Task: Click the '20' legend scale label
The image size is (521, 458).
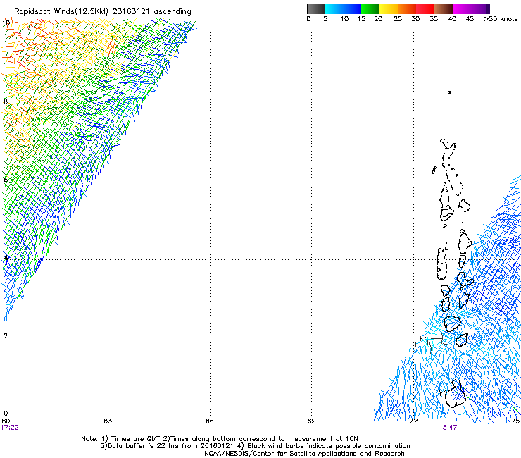Action: point(378,19)
